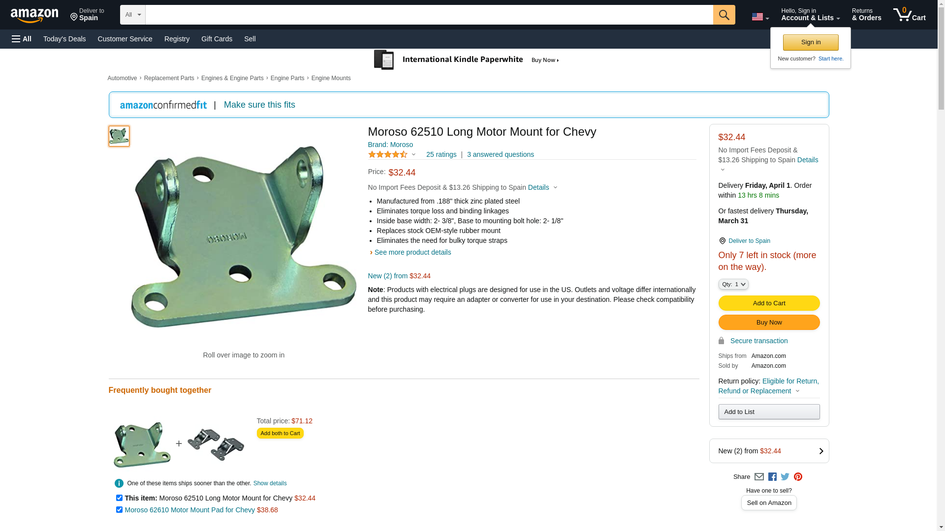This screenshot has width=945, height=531.
Task: Expand the star ratings dropdown arrow
Action: point(413,155)
